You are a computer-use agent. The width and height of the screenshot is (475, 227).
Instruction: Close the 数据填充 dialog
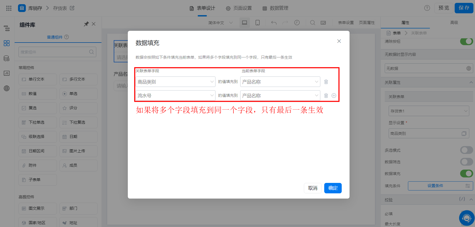coord(339,41)
